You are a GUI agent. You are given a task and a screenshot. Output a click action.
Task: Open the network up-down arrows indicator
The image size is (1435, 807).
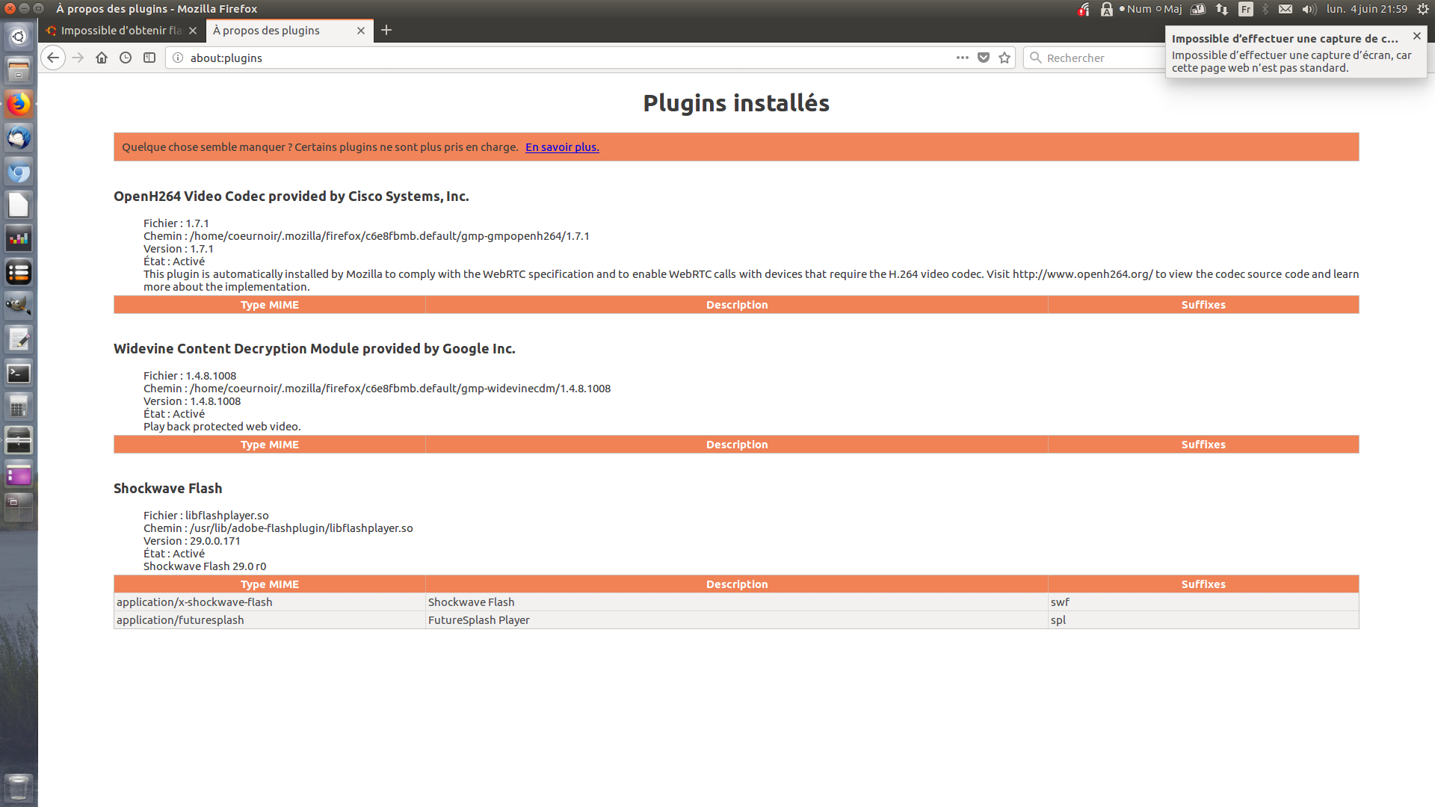pyautogui.click(x=1222, y=9)
